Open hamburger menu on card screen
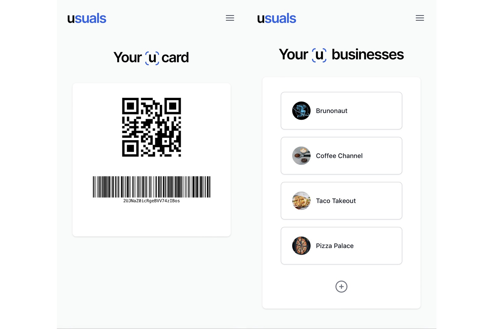Image resolution: width=493 pixels, height=329 pixels. 230,18
